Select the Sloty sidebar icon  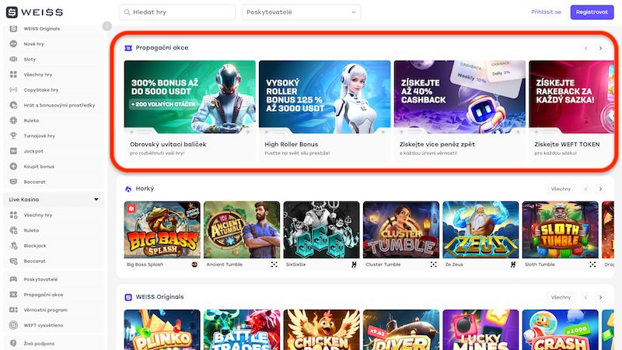[x=13, y=59]
